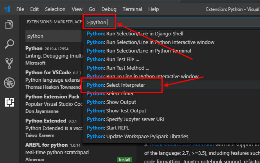The height and width of the screenshot is (163, 260).
Task: Choose Python: Select Linter command
Action: tap(171, 93)
